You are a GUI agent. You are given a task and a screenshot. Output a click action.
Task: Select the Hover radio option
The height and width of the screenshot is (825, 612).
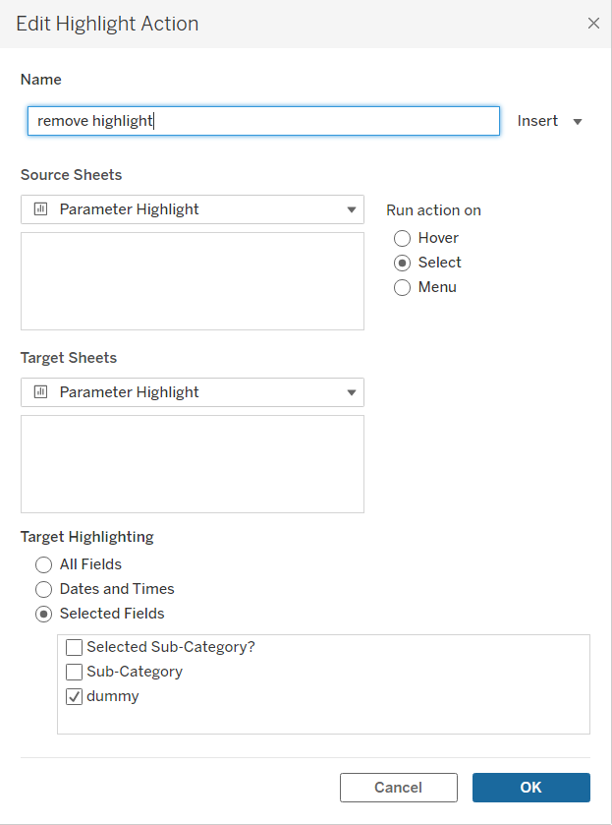tap(402, 238)
